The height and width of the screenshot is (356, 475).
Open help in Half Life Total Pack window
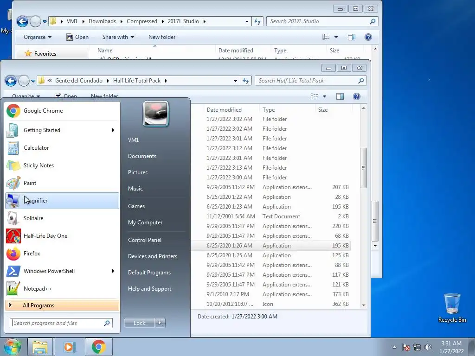tap(357, 96)
